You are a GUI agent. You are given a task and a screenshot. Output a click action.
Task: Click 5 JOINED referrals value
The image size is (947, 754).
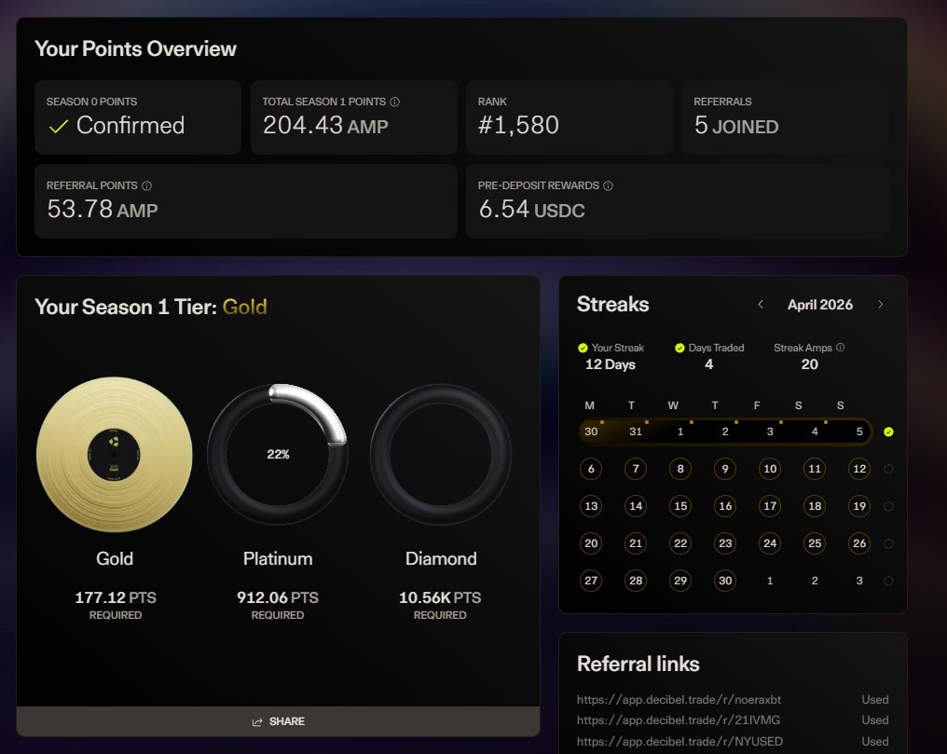736,126
